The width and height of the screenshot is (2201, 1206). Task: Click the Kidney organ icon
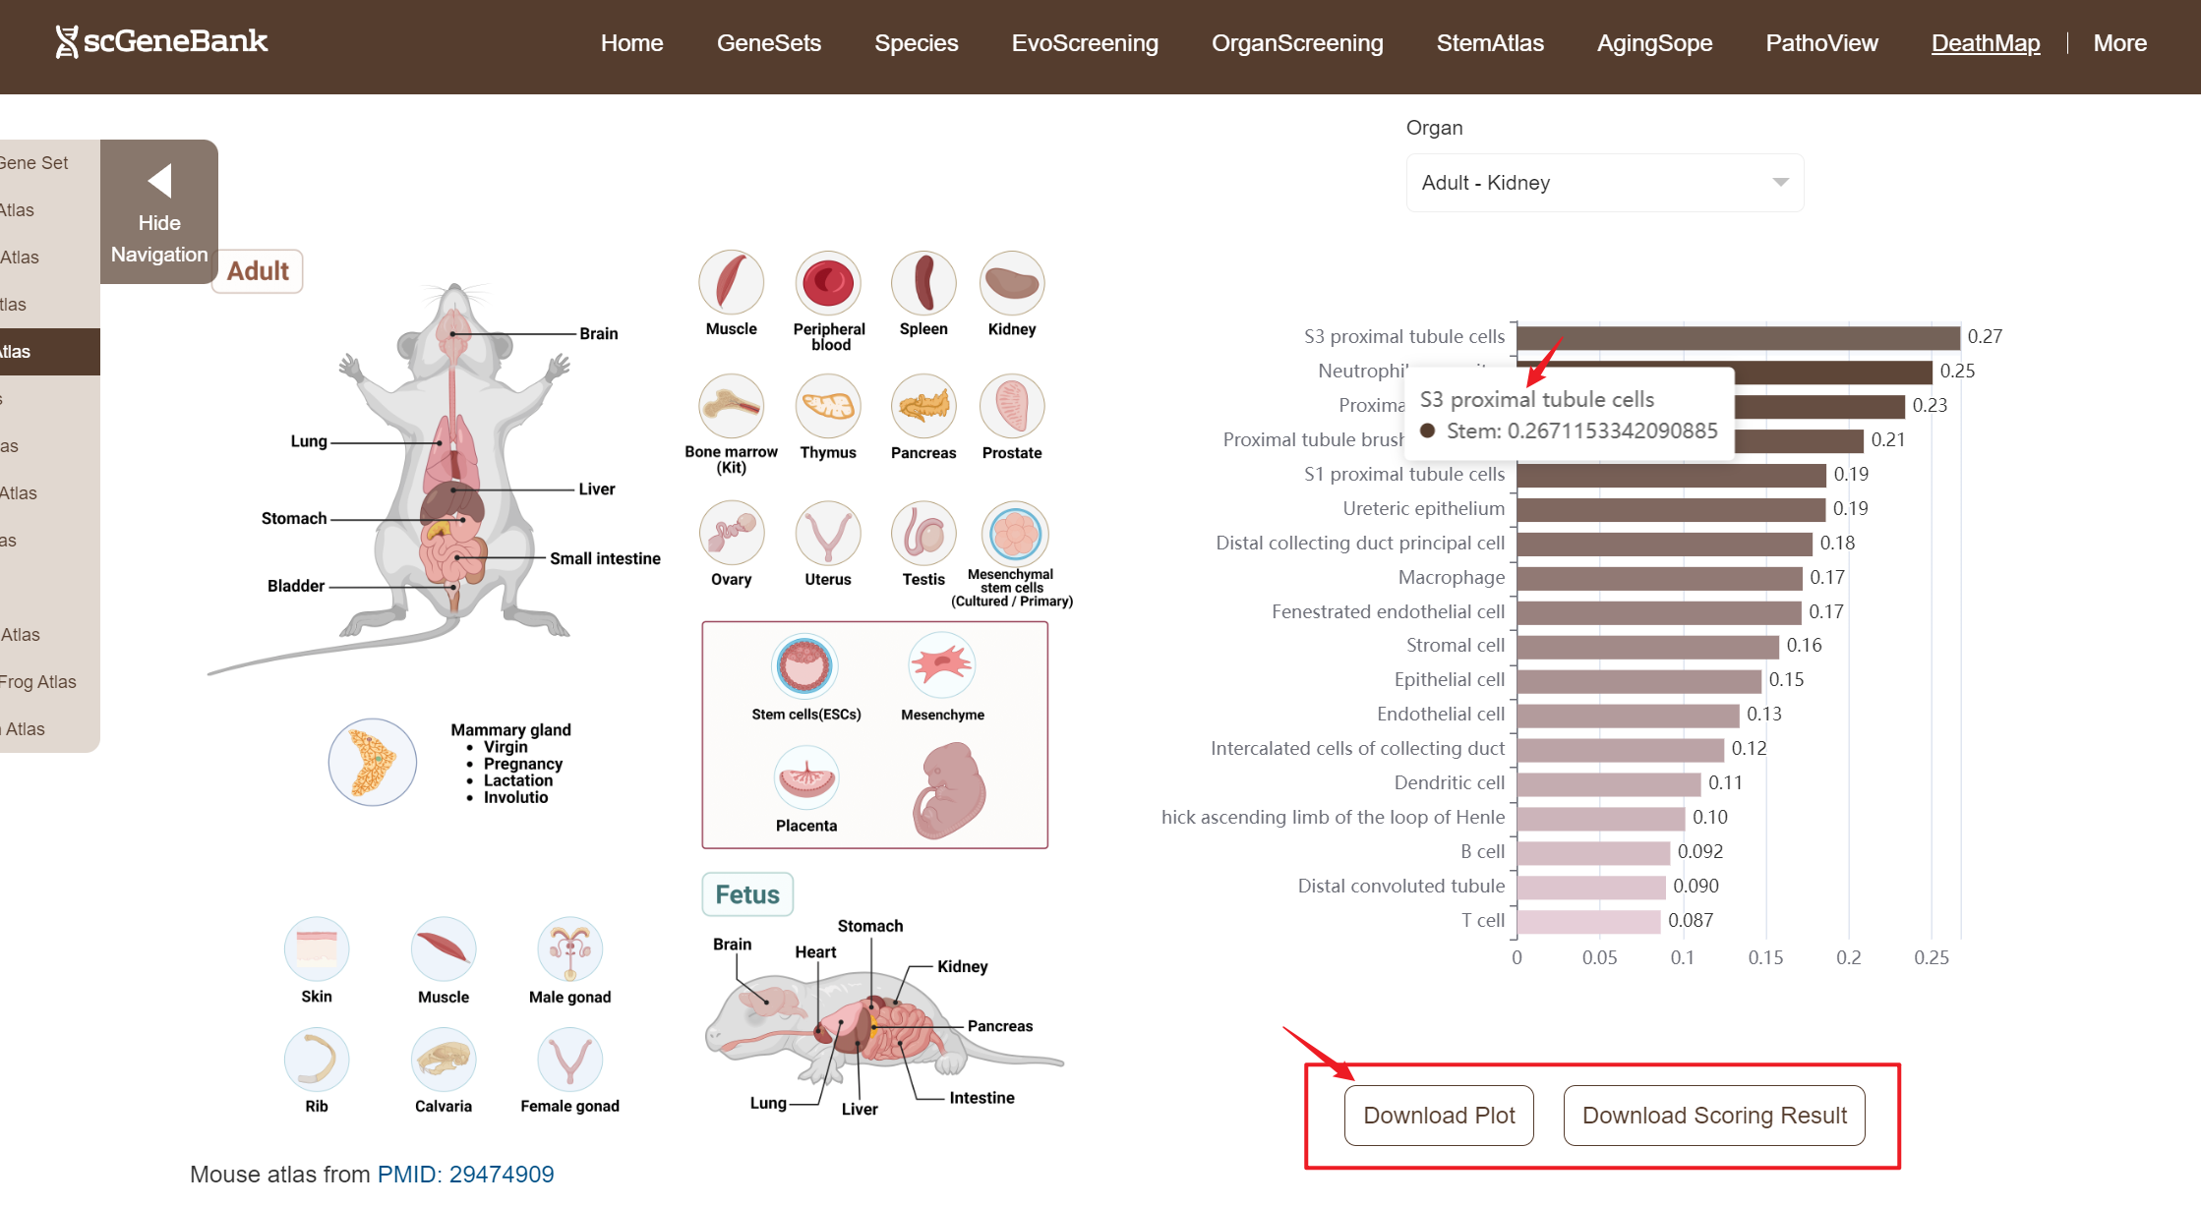click(1011, 283)
